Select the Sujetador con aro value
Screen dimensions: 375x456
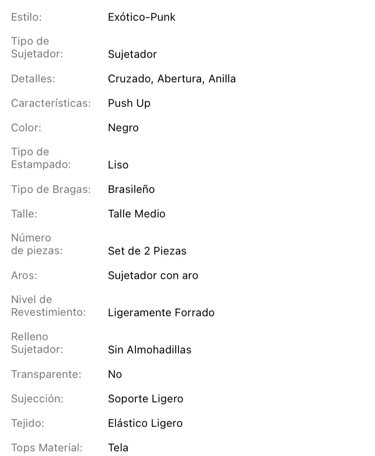(x=153, y=276)
